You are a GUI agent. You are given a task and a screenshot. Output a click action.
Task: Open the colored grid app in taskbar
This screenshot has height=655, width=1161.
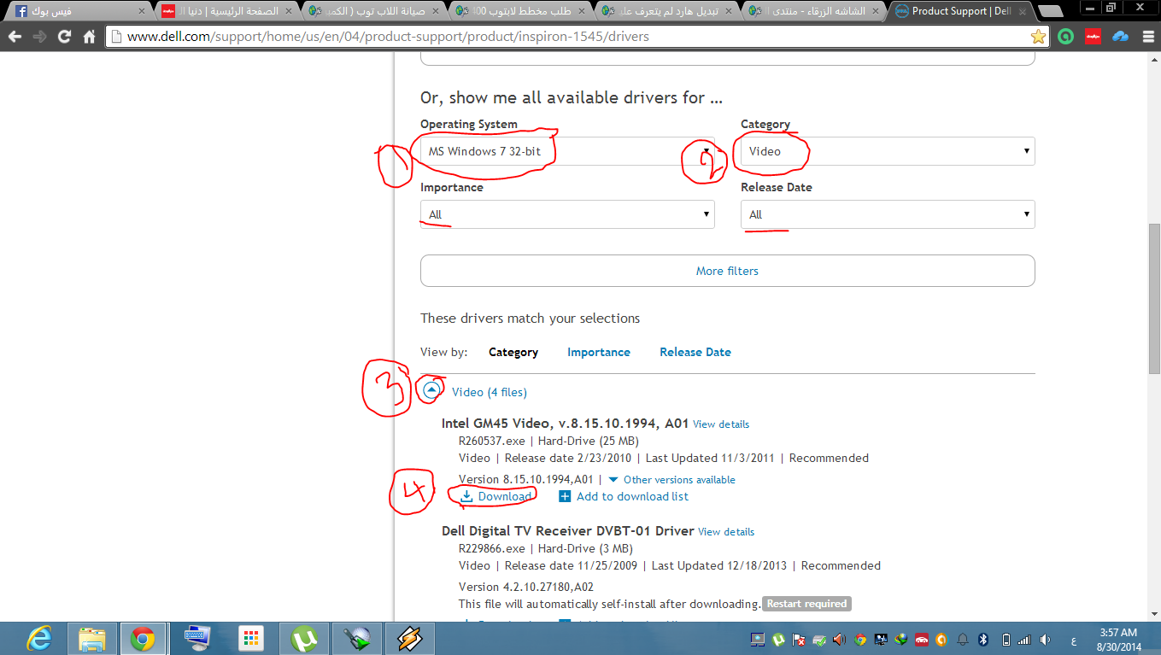[250, 638]
